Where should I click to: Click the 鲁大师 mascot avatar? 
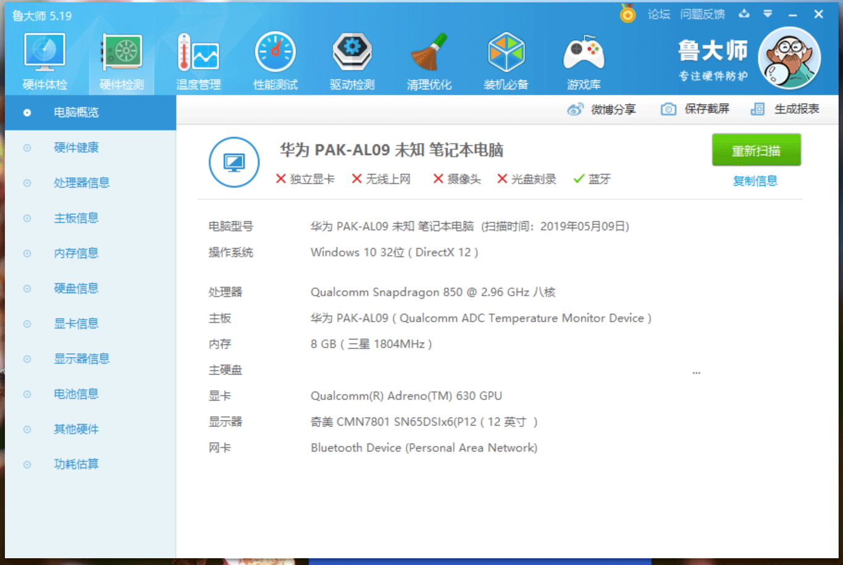(x=789, y=58)
